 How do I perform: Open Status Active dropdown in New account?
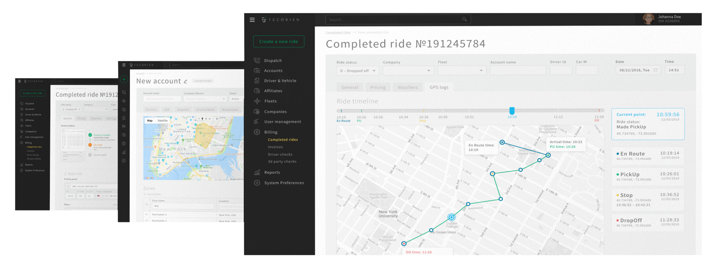click(237, 99)
